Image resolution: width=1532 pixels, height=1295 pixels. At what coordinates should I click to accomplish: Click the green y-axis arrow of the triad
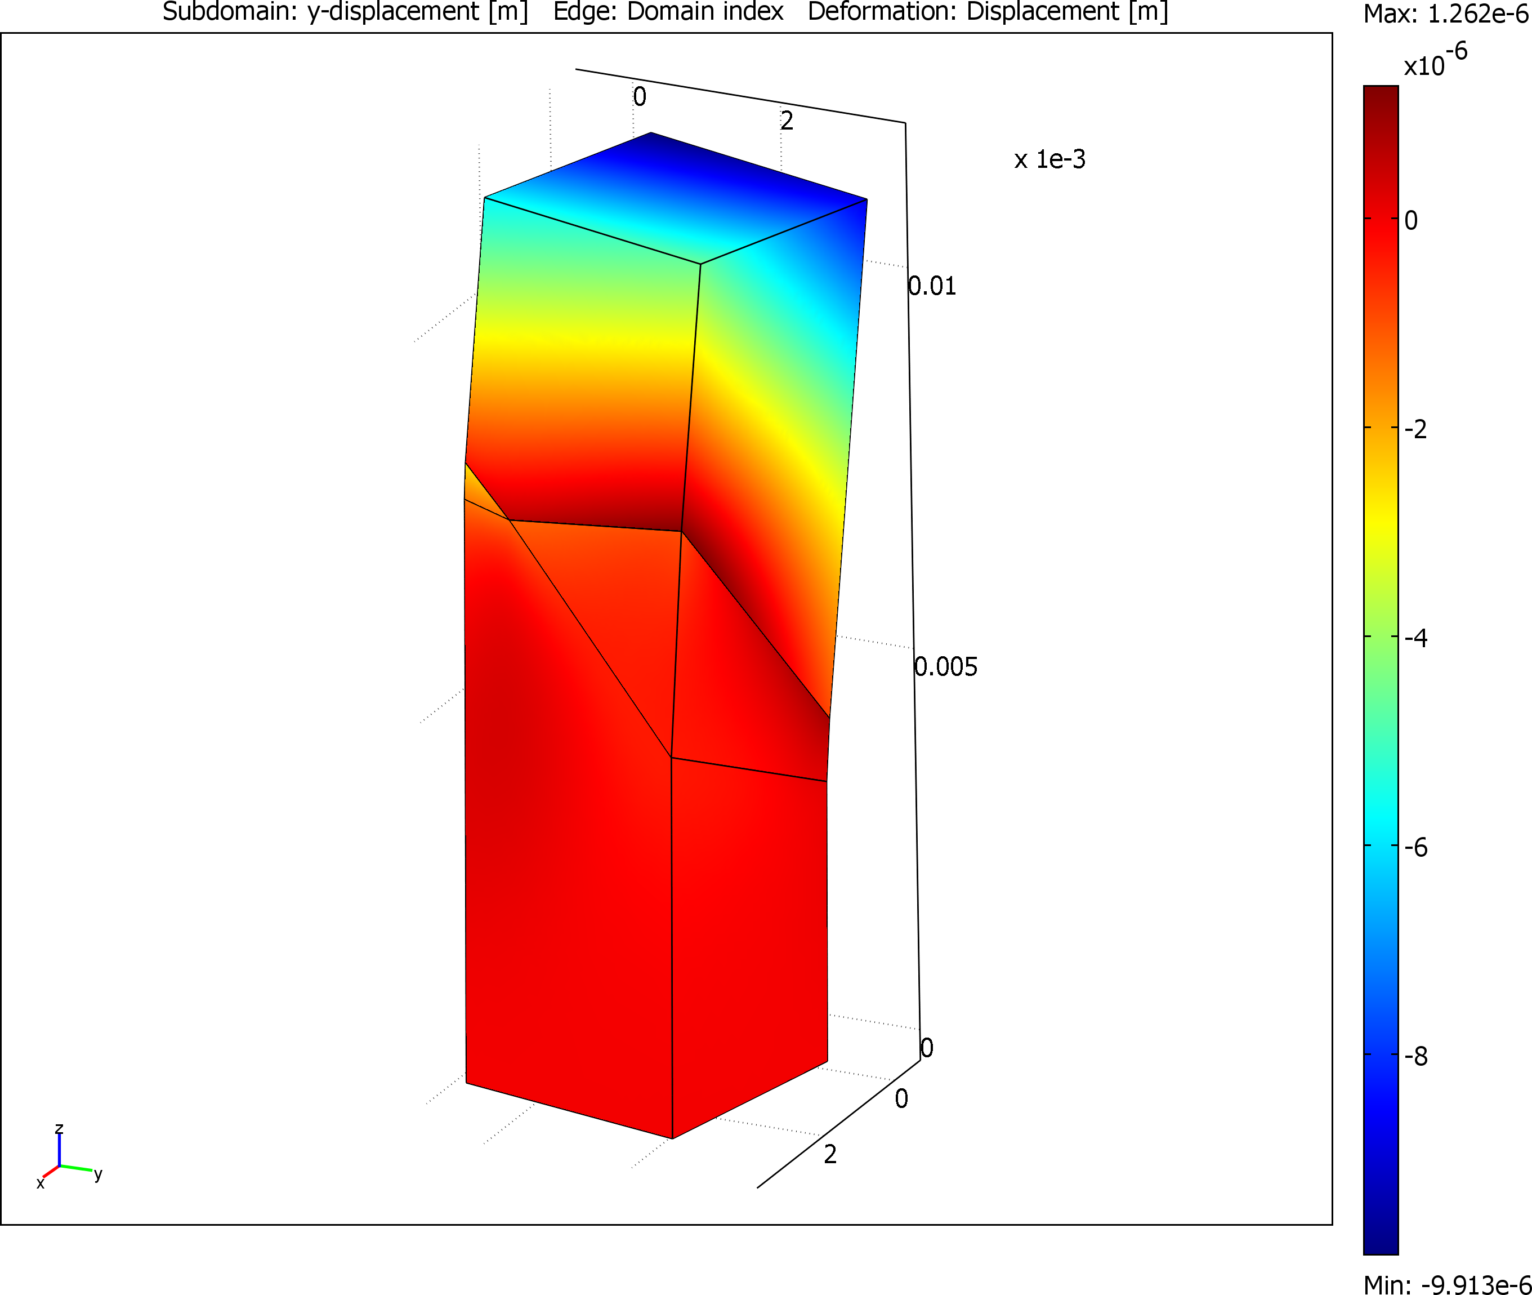[77, 1168]
